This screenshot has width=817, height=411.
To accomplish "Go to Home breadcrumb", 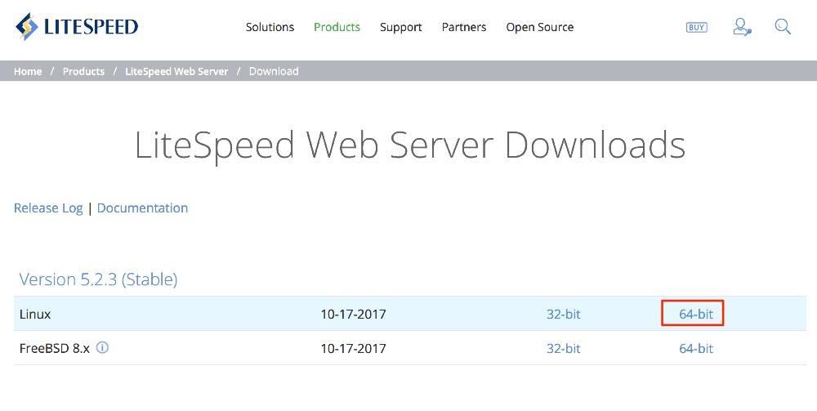I will pyautogui.click(x=28, y=71).
